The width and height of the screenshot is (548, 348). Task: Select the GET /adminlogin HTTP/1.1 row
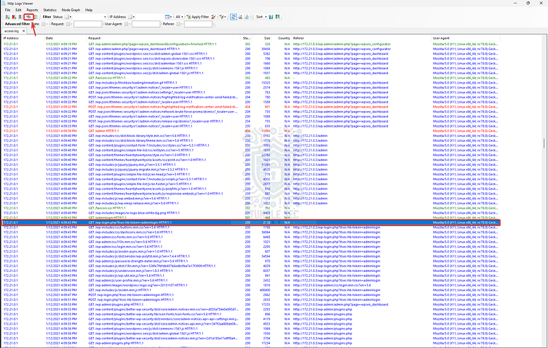pos(251,218)
